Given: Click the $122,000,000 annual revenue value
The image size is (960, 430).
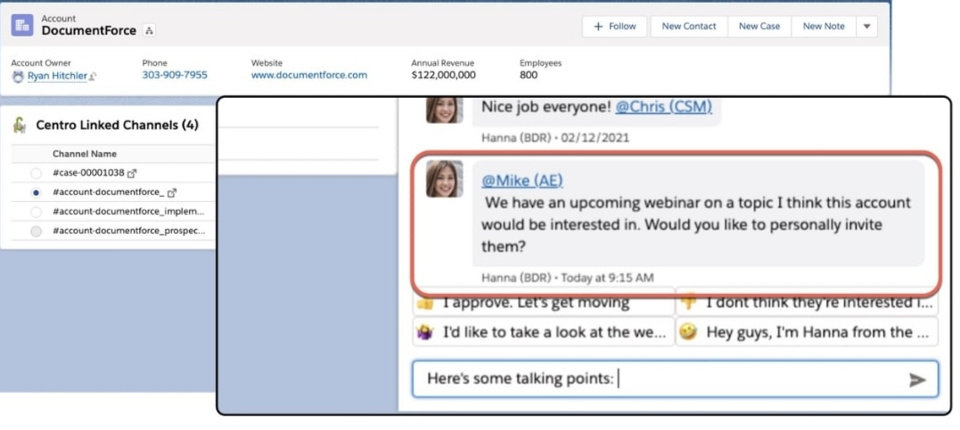Looking at the screenshot, I should coord(443,75).
